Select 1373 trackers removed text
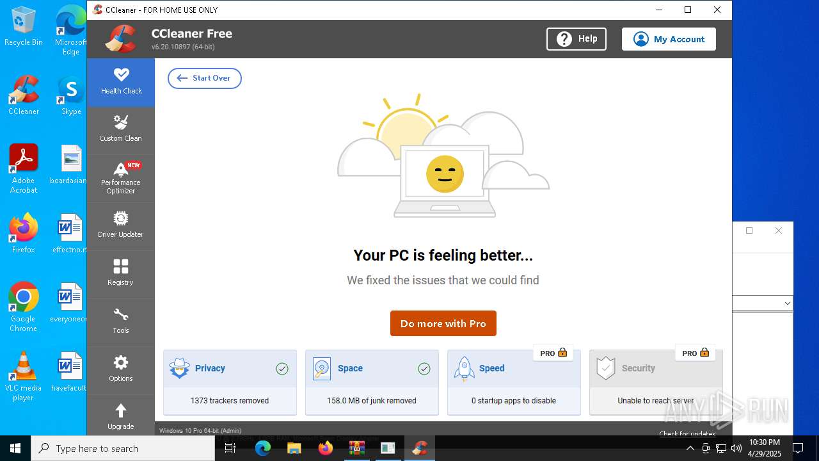This screenshot has height=461, width=819. (x=230, y=401)
